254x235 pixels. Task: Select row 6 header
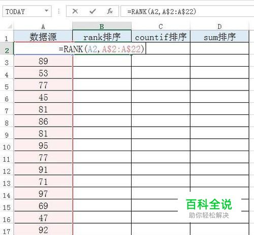[7, 97]
